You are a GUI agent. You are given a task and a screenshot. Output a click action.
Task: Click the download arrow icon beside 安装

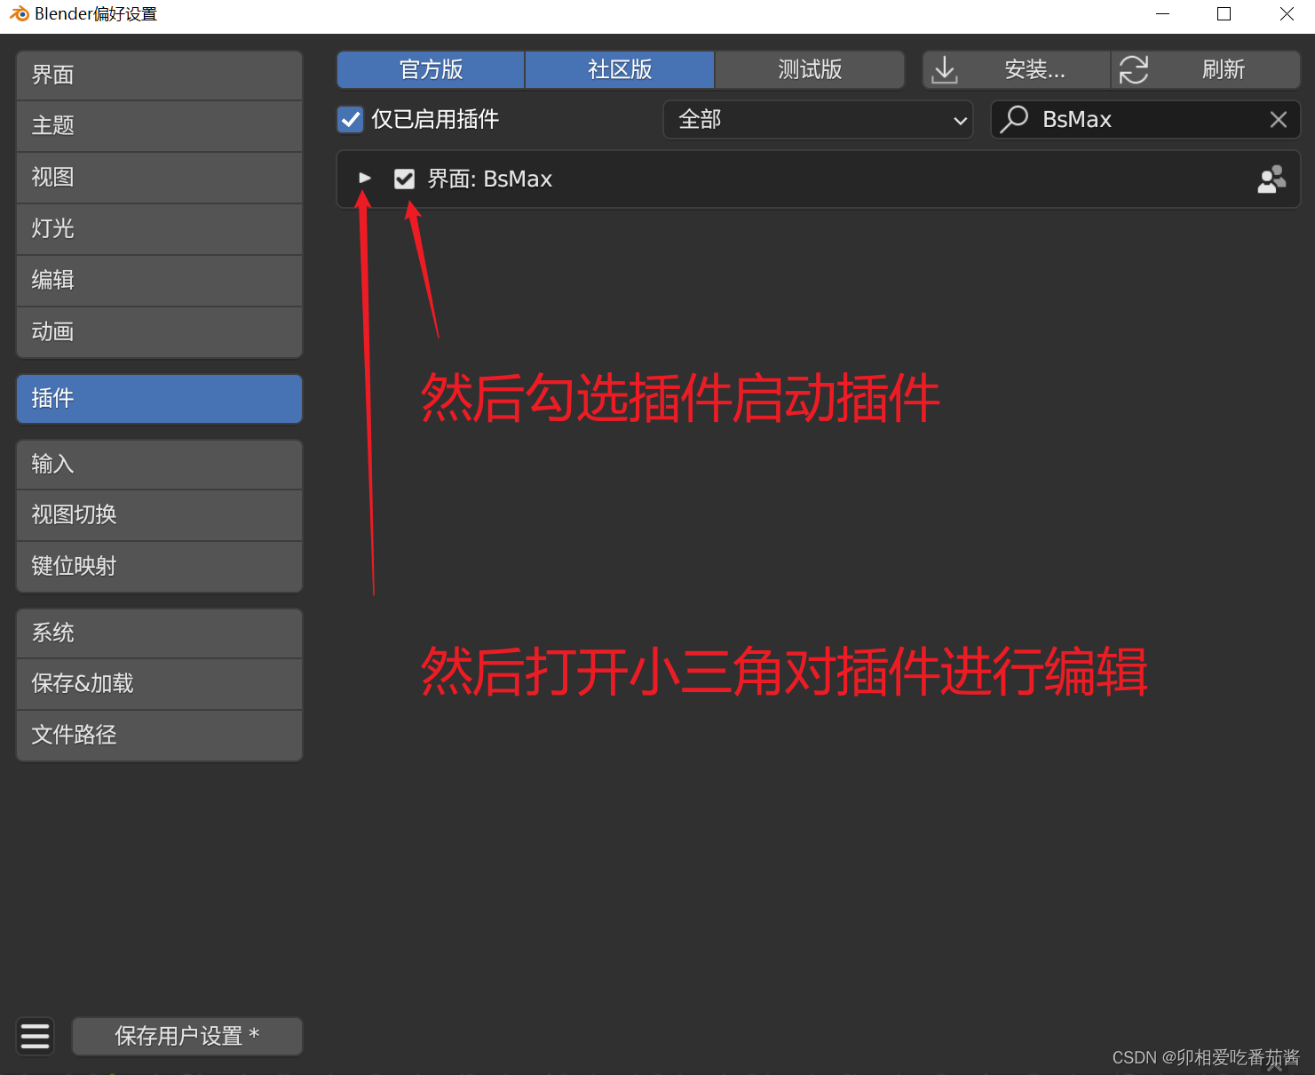(x=945, y=70)
